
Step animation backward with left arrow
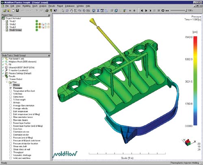tap(142, 11)
